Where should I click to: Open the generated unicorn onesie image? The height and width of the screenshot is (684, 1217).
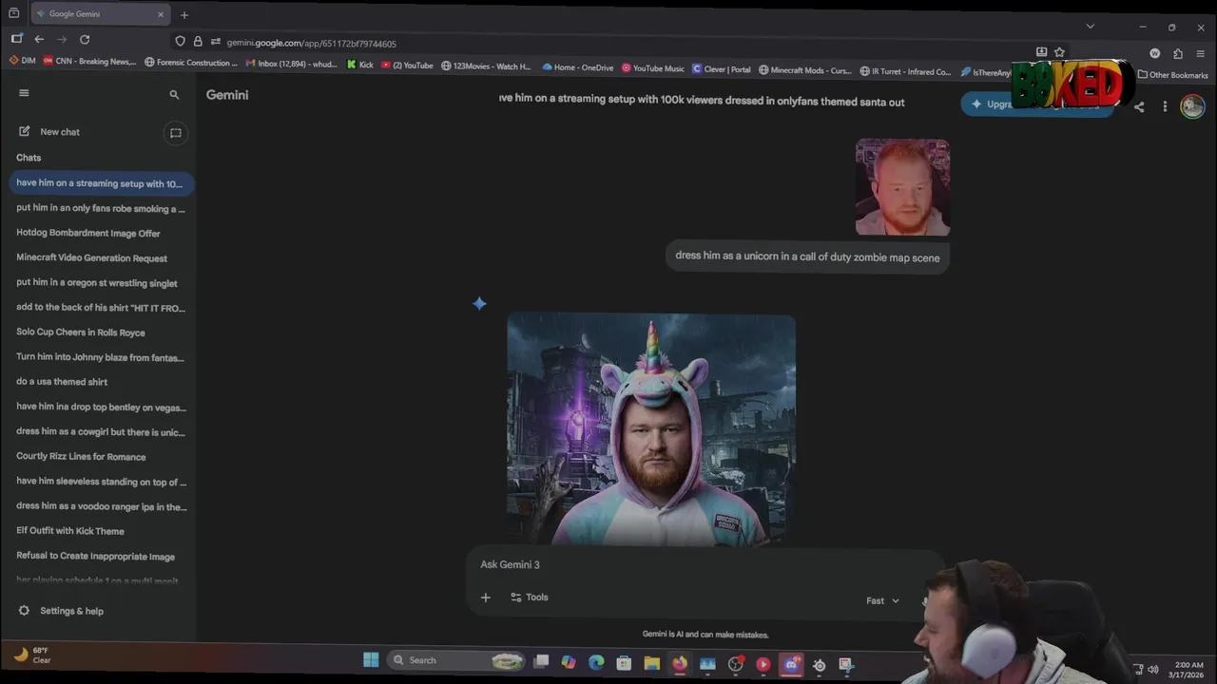[x=651, y=429]
